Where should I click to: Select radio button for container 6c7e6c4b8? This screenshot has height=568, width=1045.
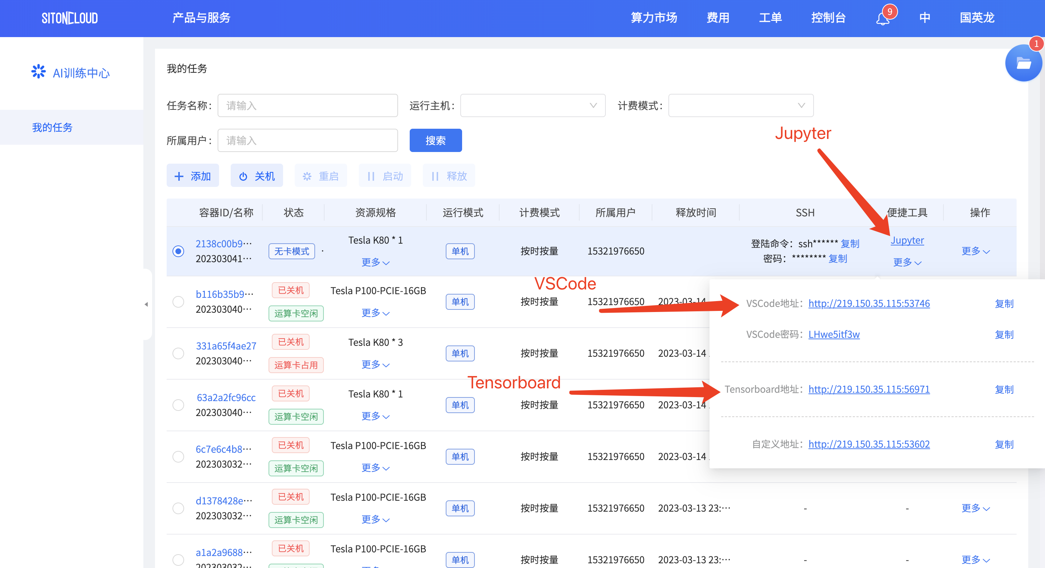178,457
